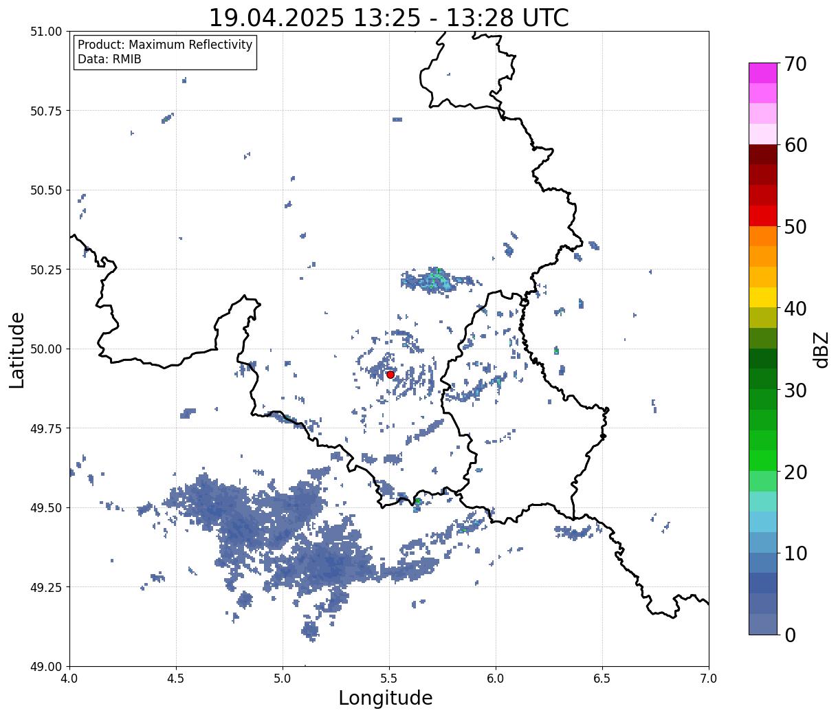838x715 pixels.
Task: Click longitude tick label 5.0
Action: tap(283, 679)
